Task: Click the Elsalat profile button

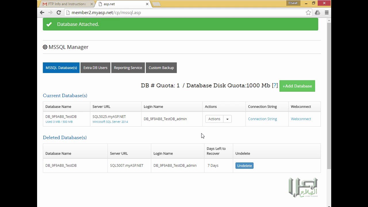Action: (x=293, y=3)
